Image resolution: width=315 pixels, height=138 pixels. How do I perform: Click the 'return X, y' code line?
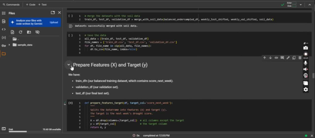tap(98, 127)
